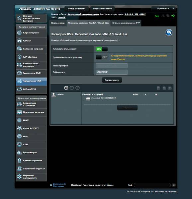The height and width of the screenshot is (199, 192).
Task: Click the green USB status icon
Action: point(173,16)
